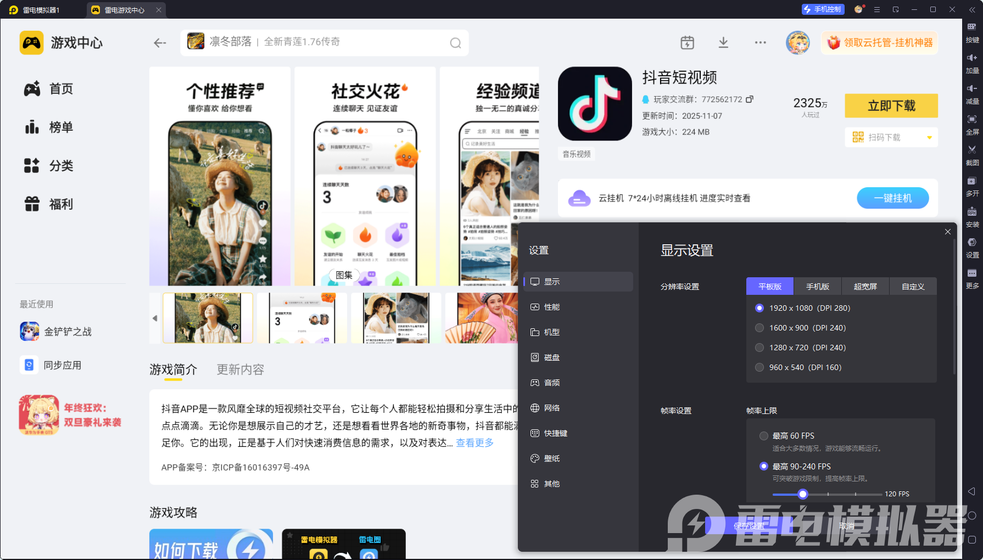
Task: Choose the 最高 60 FPS option
Action: click(x=763, y=436)
